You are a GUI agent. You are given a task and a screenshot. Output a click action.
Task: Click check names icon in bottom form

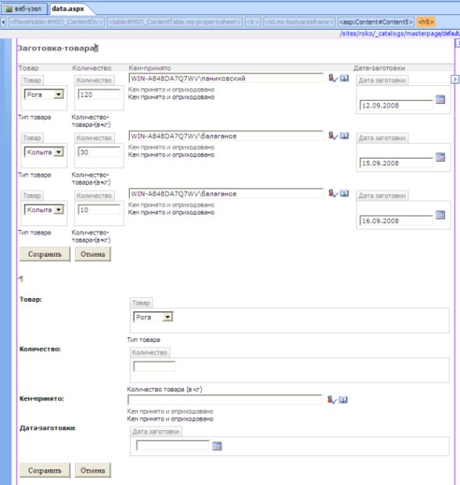pos(332,400)
